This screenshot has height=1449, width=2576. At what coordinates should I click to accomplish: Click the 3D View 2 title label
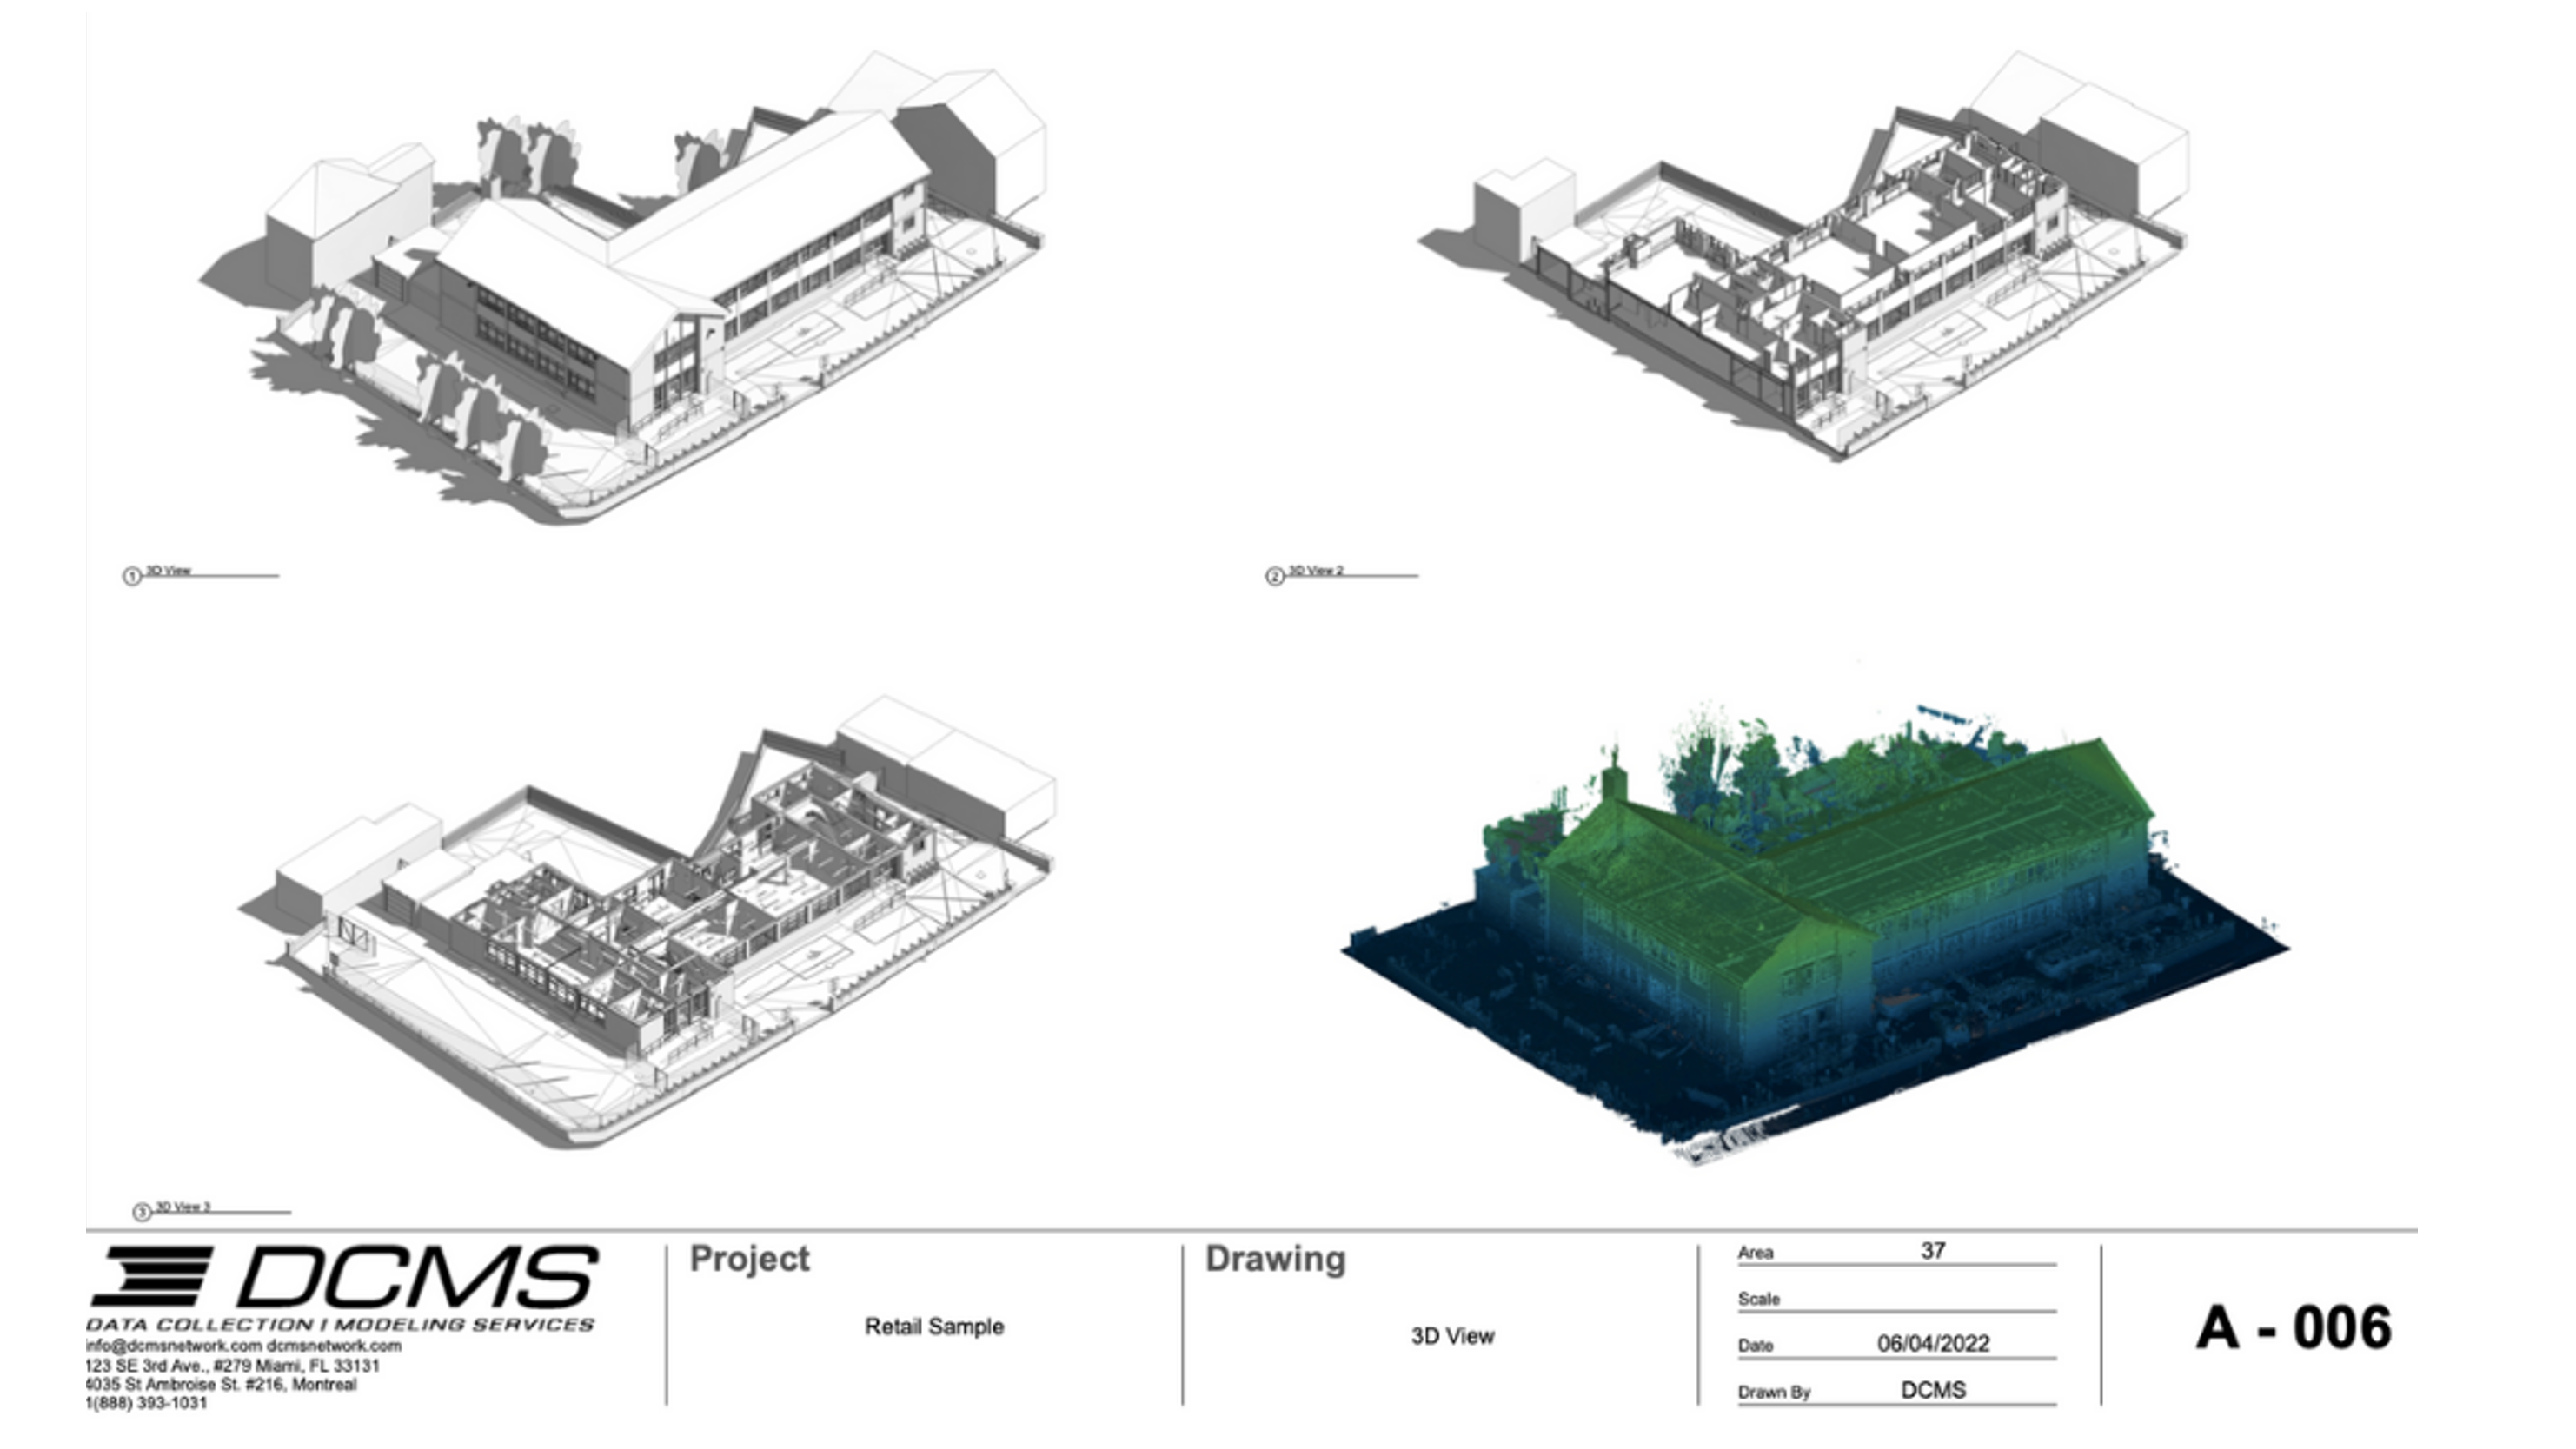tap(1315, 571)
